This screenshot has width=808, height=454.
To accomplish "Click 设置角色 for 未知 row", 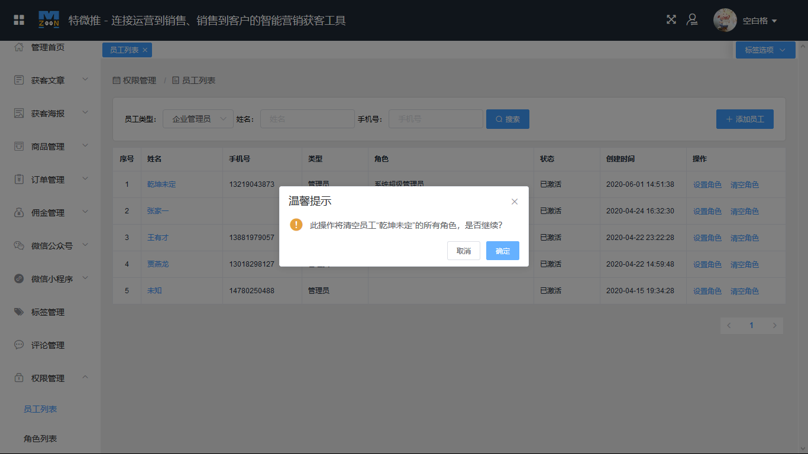I will [707, 291].
